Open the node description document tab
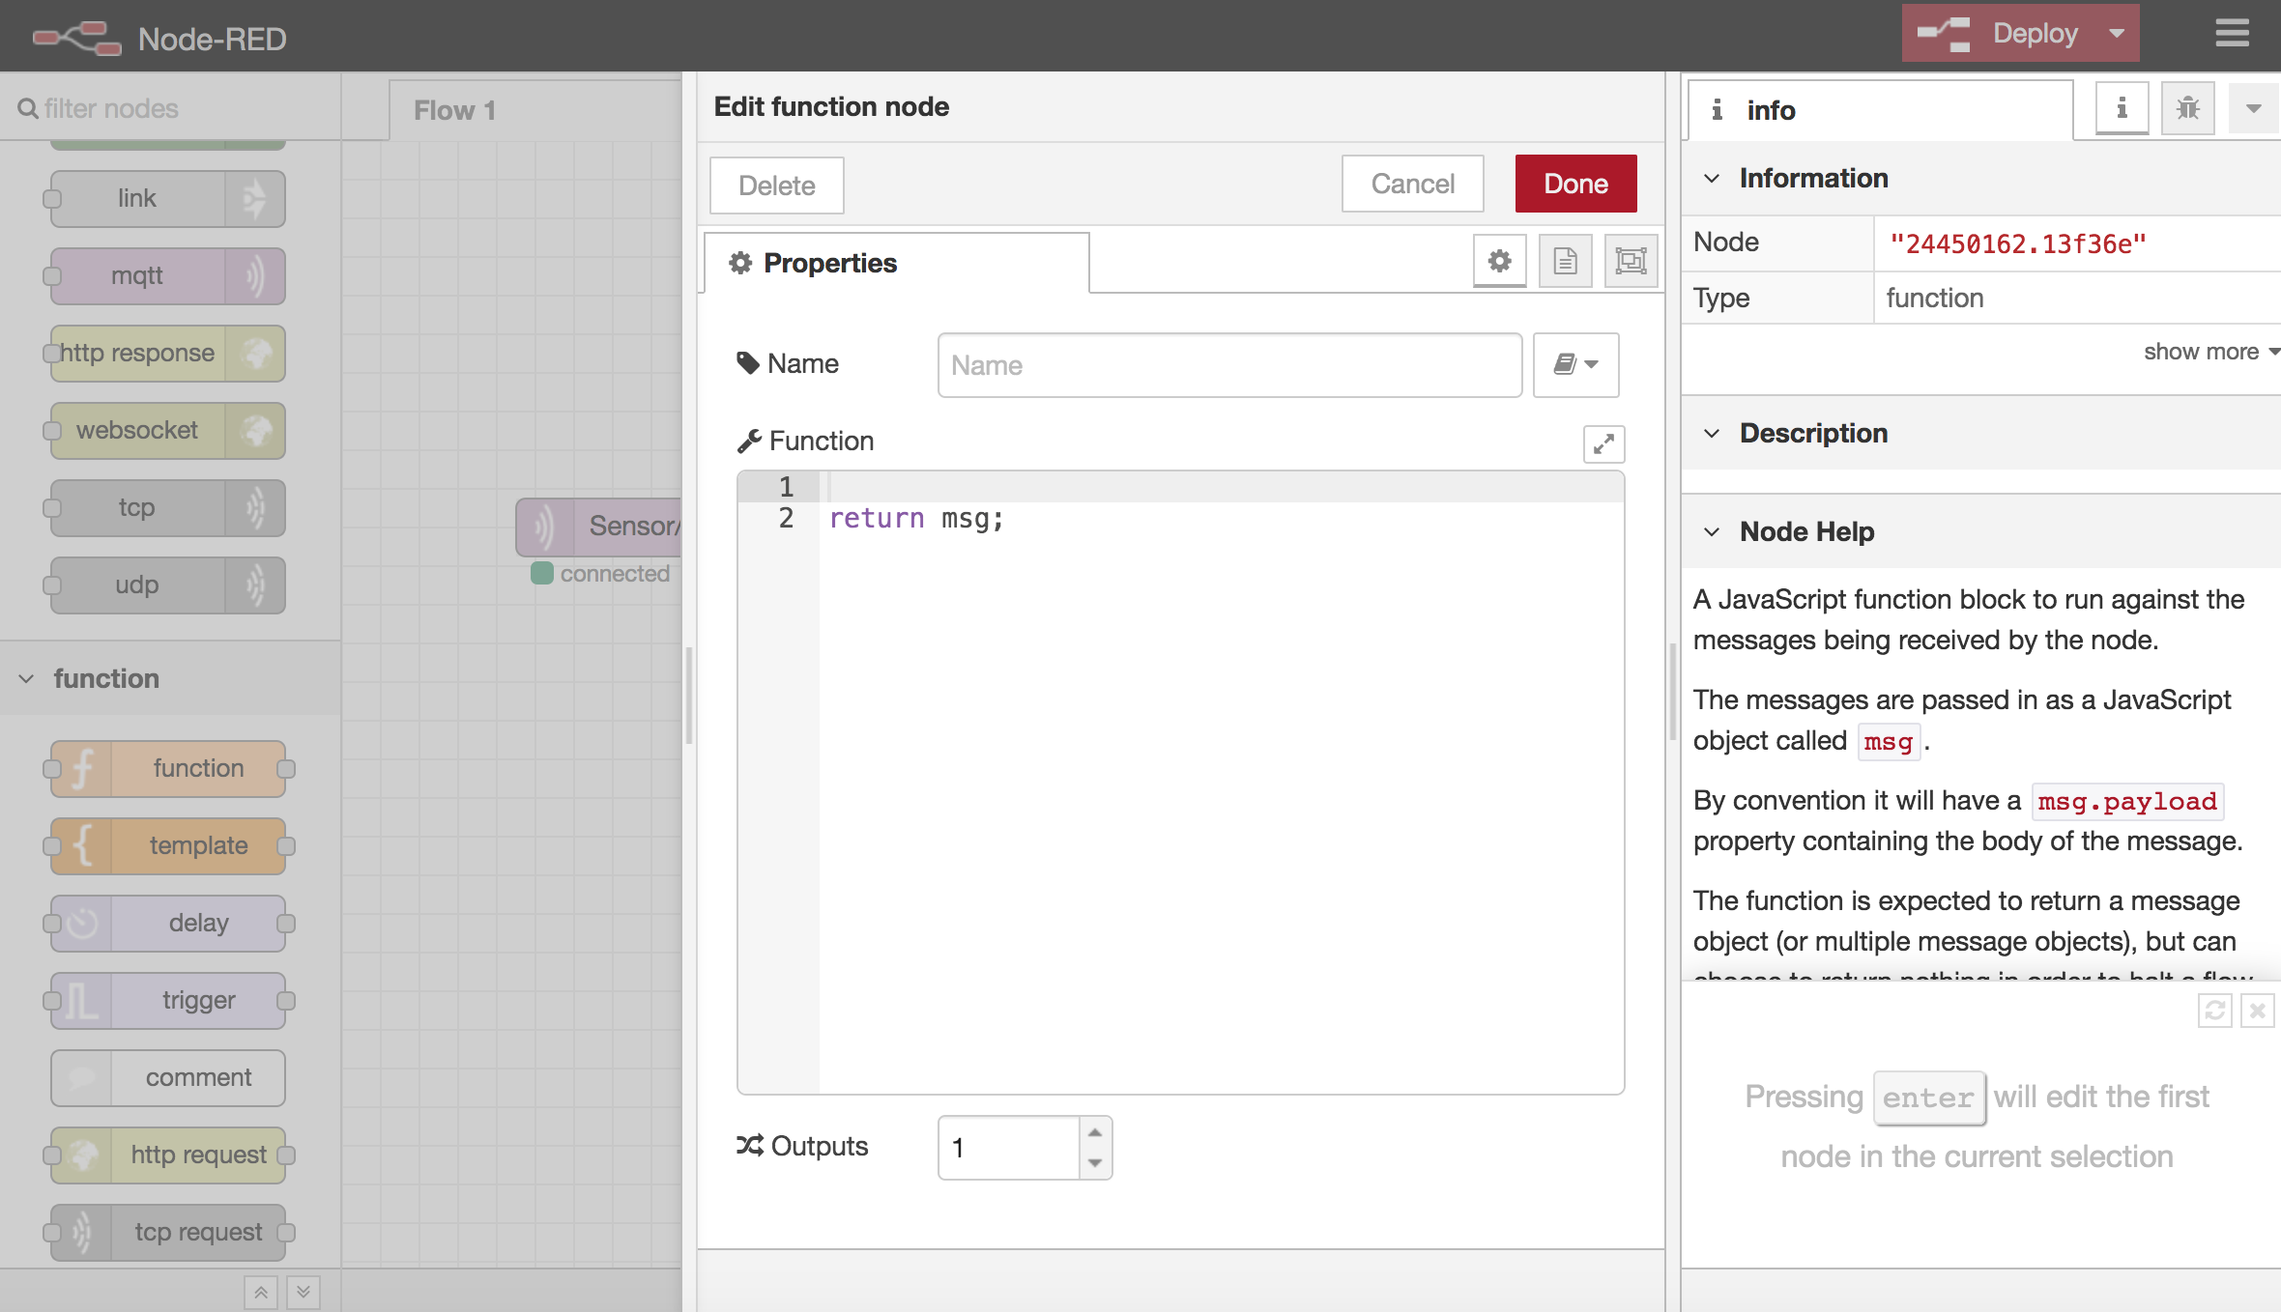 click(x=1565, y=261)
